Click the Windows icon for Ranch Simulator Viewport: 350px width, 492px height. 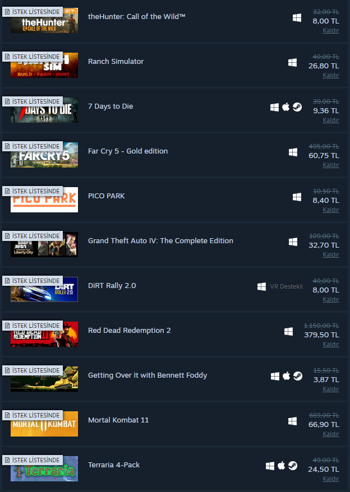[x=292, y=62]
